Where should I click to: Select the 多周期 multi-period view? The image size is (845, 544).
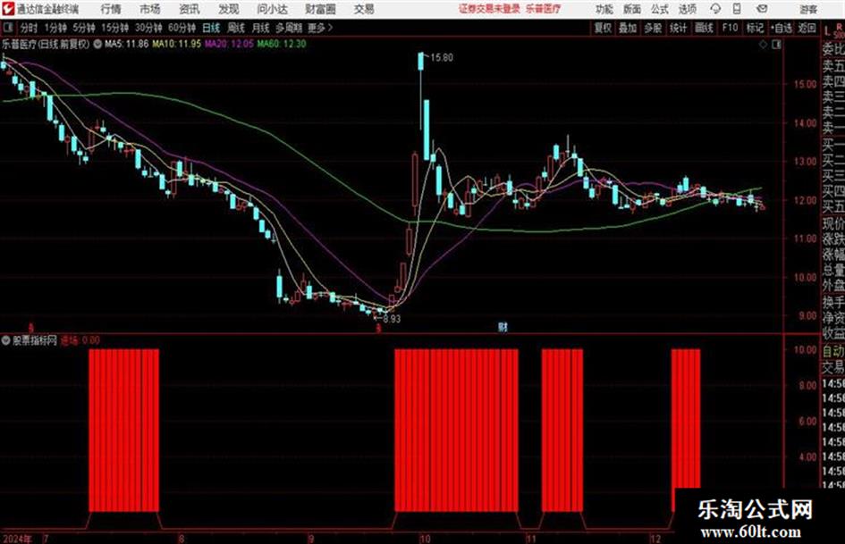coord(288,28)
